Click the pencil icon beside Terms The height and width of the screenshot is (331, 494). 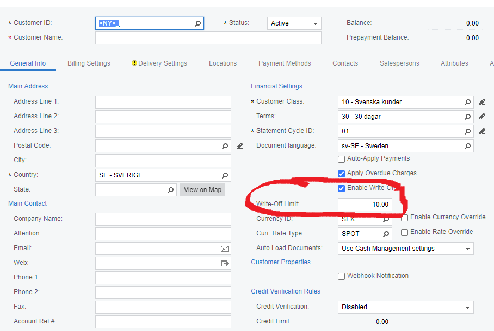point(482,117)
